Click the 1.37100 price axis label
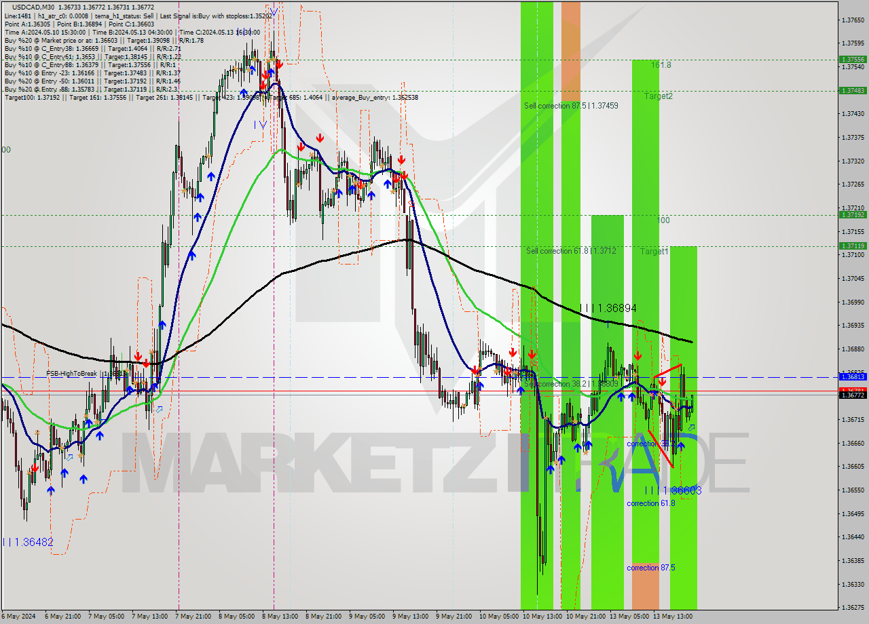Viewport: 869px width, 624px height. tap(852, 255)
